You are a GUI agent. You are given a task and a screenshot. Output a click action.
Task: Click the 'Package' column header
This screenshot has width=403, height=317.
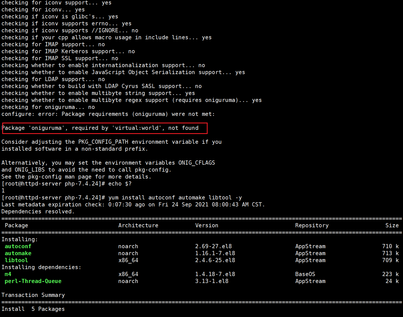point(16,225)
